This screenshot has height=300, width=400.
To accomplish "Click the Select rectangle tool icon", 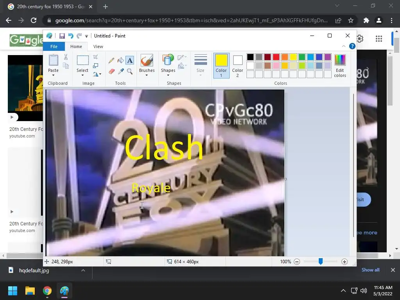I will coord(83,61).
